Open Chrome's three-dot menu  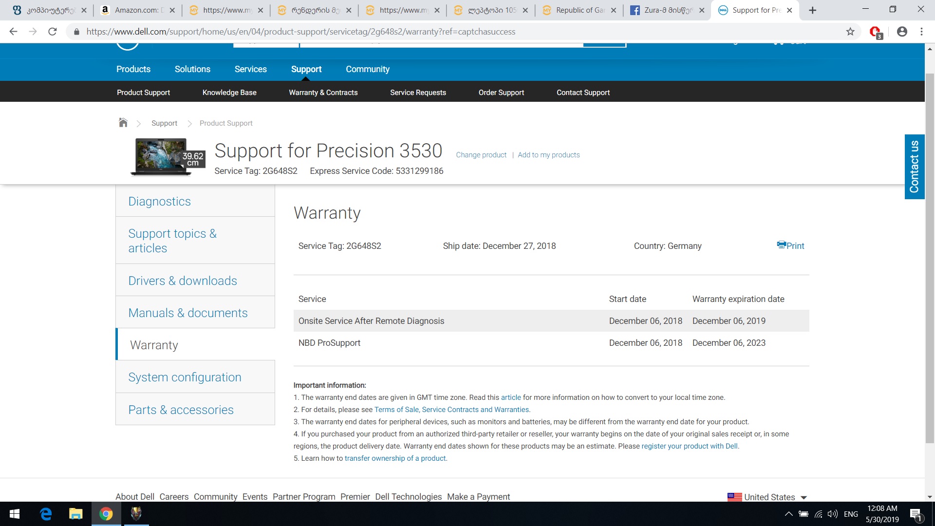tap(921, 32)
